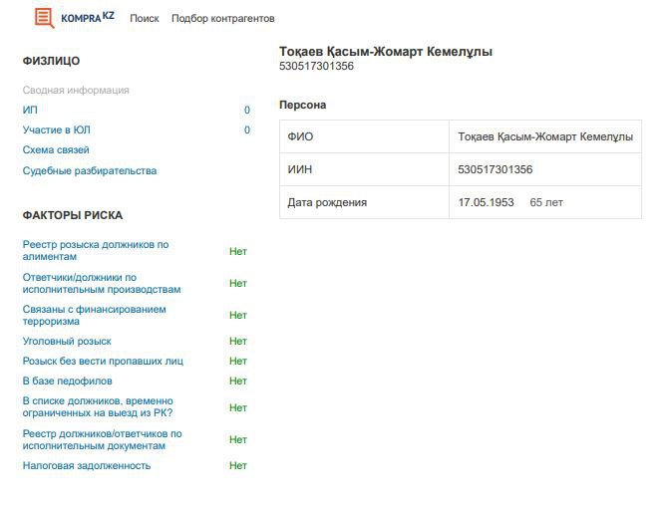Click Нет status for Налоговая задолженность
This screenshot has width=664, height=506.
tap(238, 465)
